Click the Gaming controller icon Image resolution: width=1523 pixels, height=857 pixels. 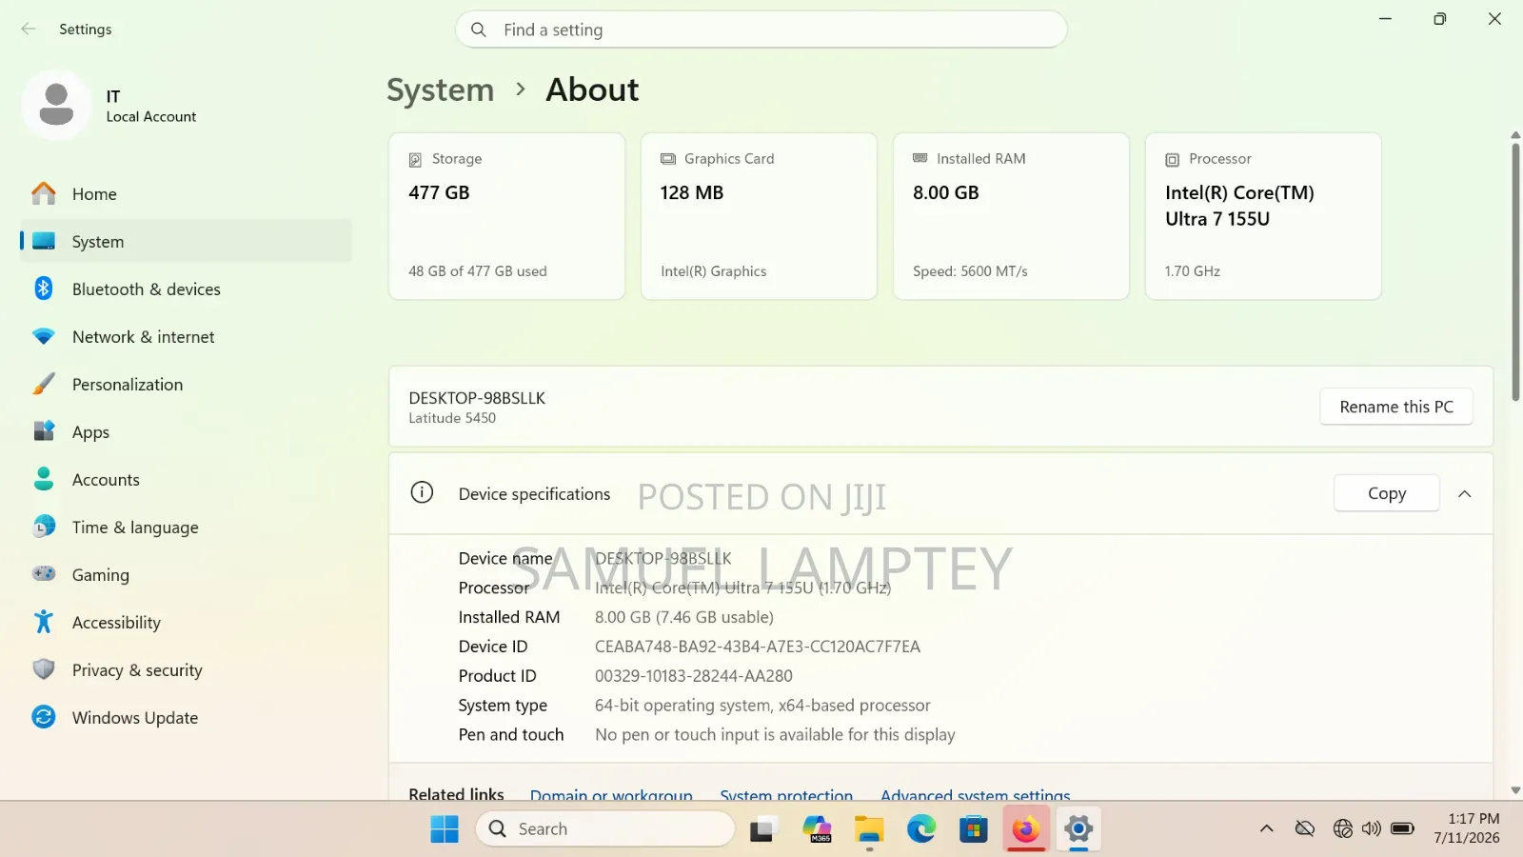[x=44, y=573]
